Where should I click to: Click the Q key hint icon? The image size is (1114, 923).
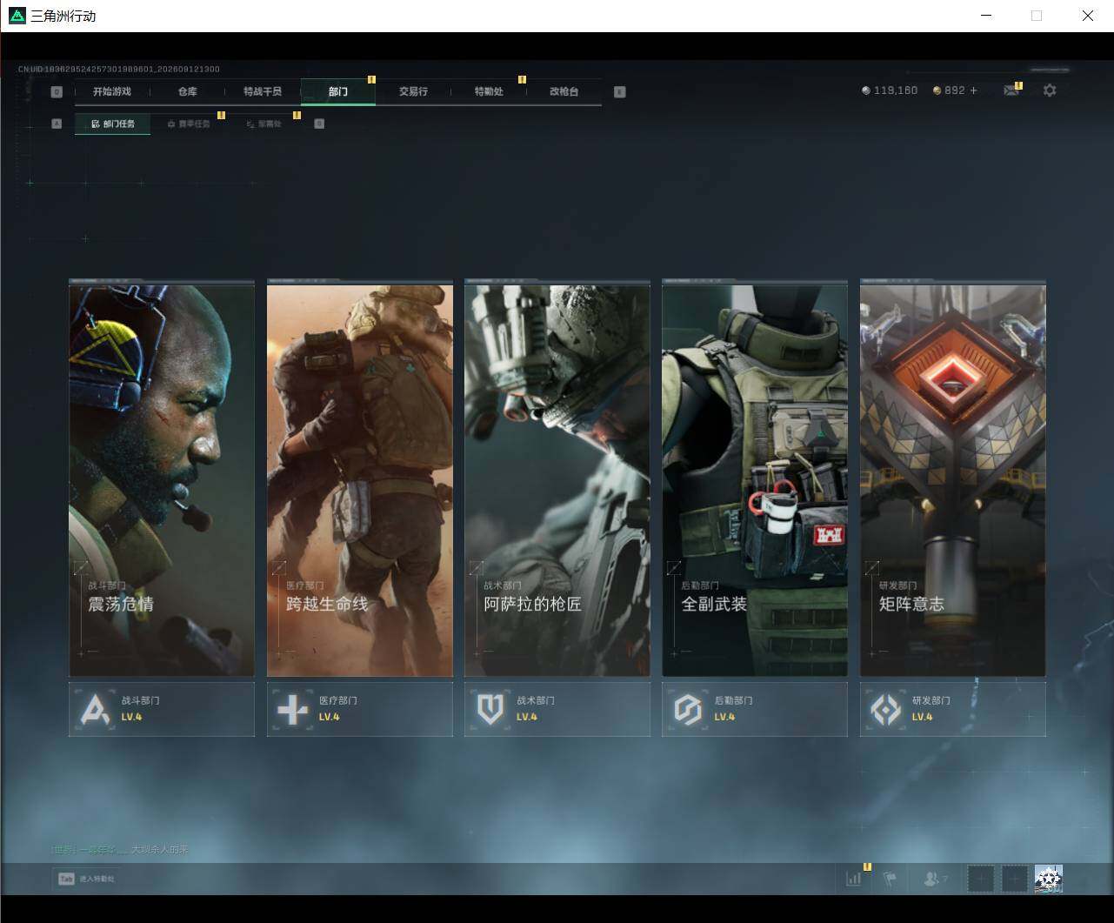(57, 91)
